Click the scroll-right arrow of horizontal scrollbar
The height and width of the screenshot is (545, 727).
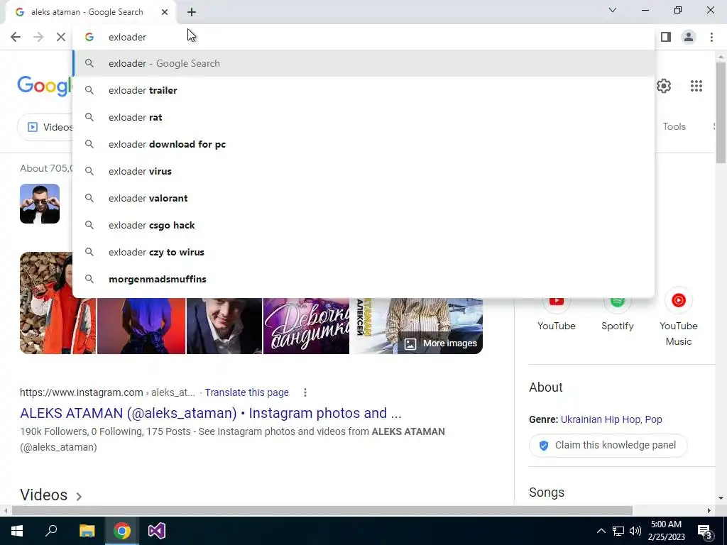point(709,511)
